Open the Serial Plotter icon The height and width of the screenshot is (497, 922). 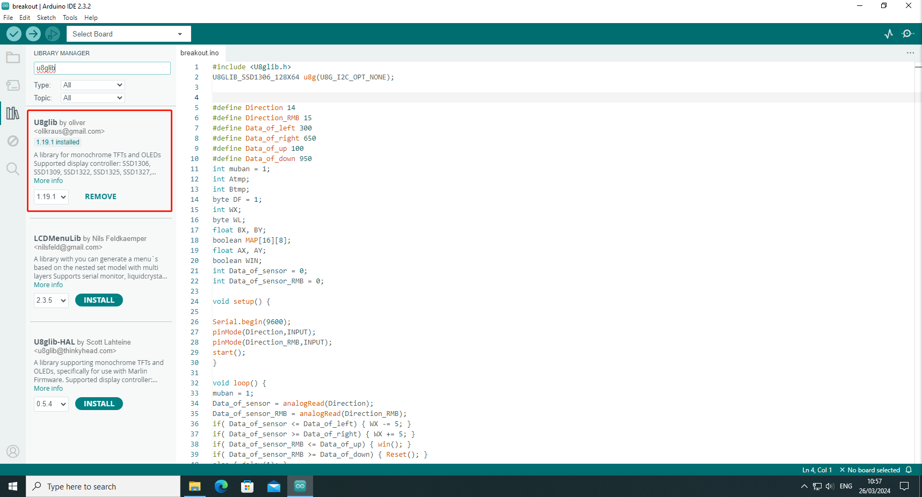889,34
